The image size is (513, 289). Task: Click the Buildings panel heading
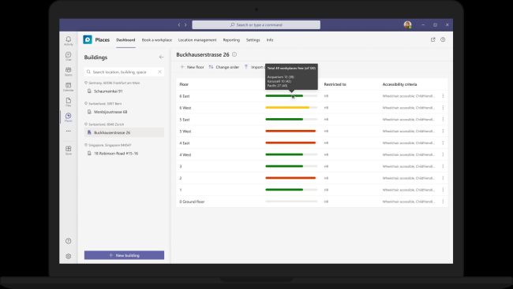pos(95,57)
